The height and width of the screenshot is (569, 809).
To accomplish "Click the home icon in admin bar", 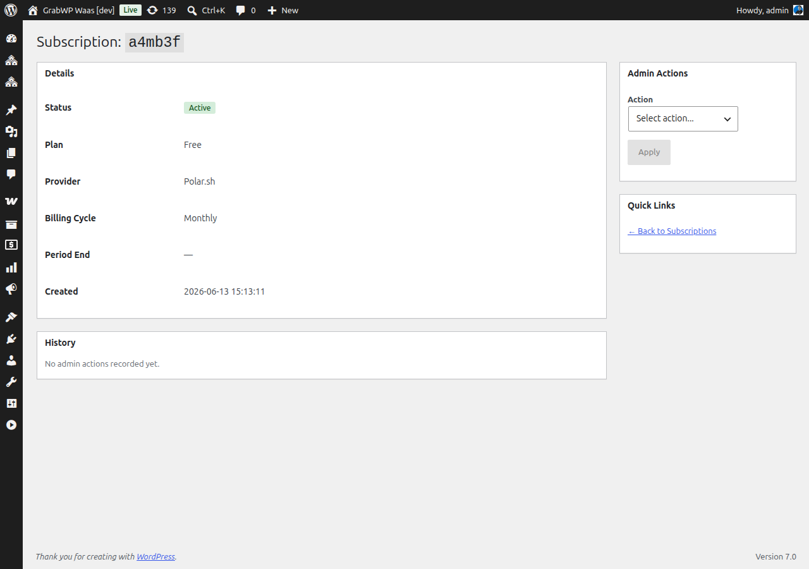I will [x=33, y=10].
